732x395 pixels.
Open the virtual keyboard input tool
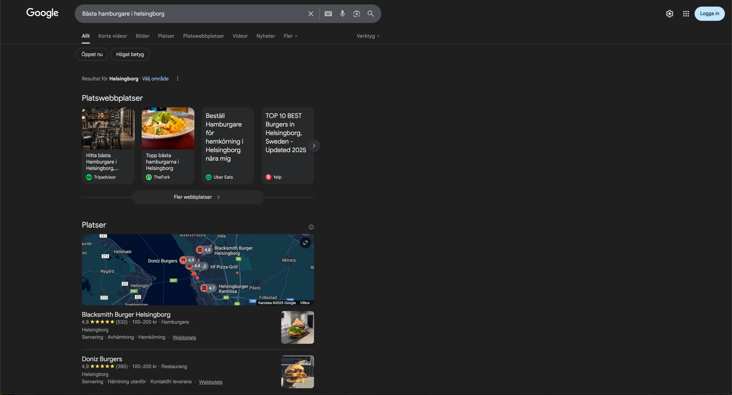click(328, 14)
